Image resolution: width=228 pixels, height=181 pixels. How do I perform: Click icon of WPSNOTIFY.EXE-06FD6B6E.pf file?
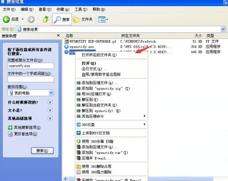click(67, 41)
